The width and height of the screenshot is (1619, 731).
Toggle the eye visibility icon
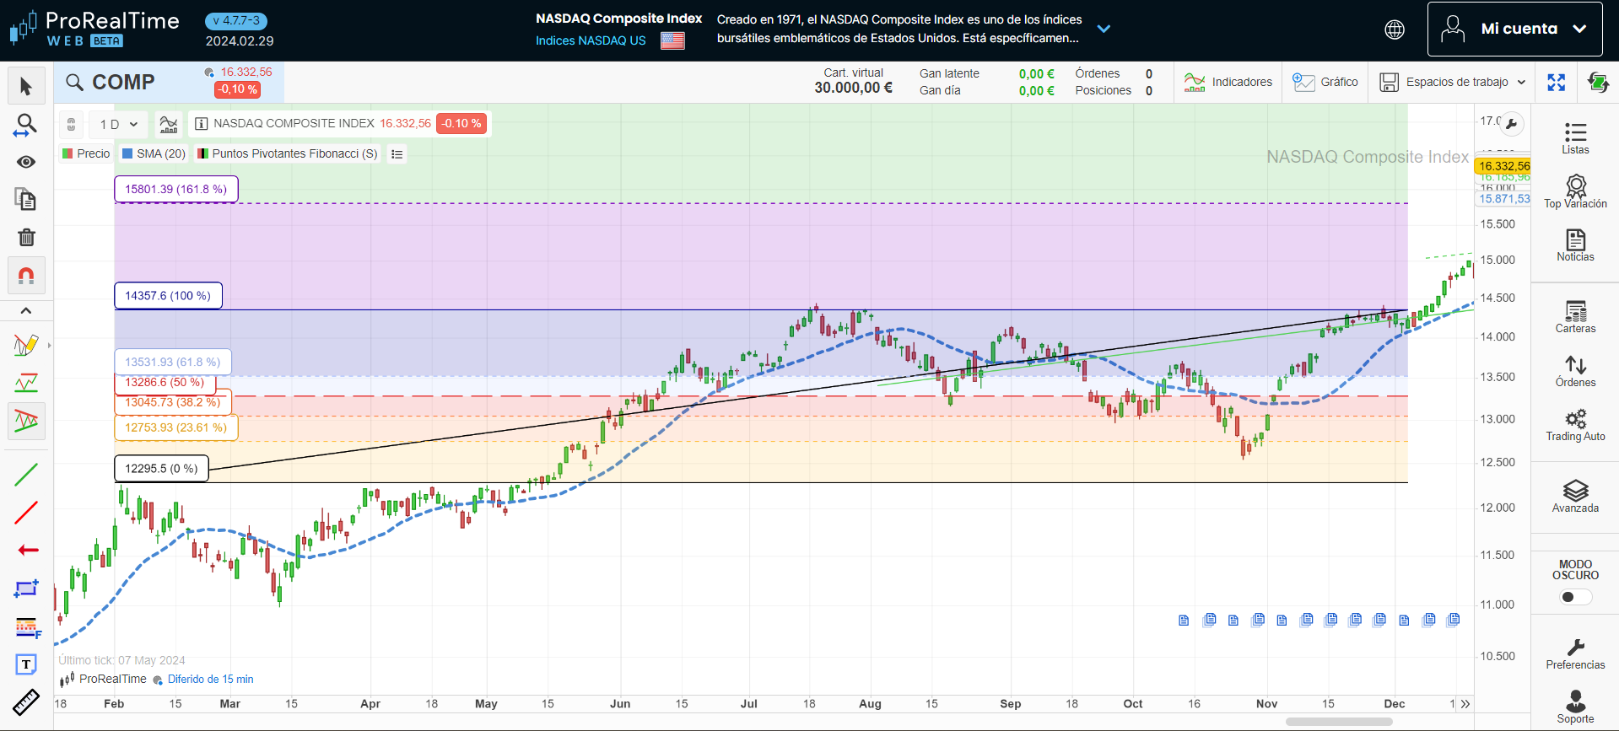tap(26, 162)
